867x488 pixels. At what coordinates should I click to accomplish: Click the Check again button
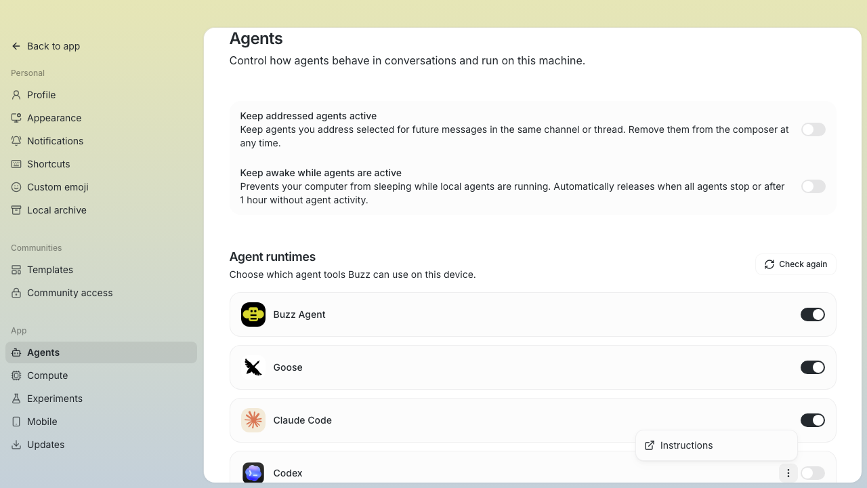pyautogui.click(x=796, y=264)
